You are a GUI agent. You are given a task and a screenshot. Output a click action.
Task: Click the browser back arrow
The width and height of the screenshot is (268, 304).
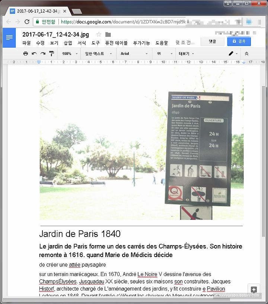[x=9, y=22]
